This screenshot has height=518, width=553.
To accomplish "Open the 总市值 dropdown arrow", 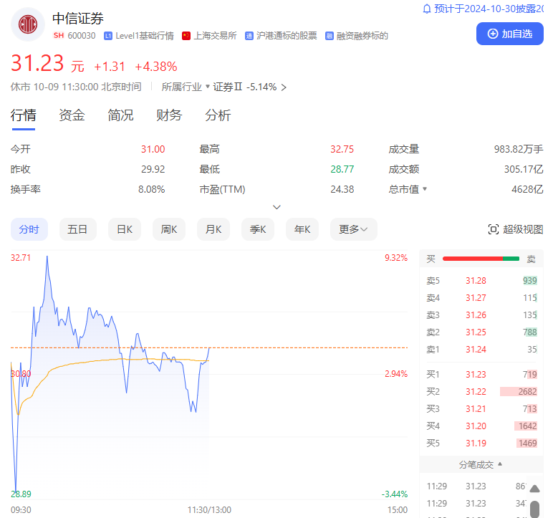I will pyautogui.click(x=425, y=189).
